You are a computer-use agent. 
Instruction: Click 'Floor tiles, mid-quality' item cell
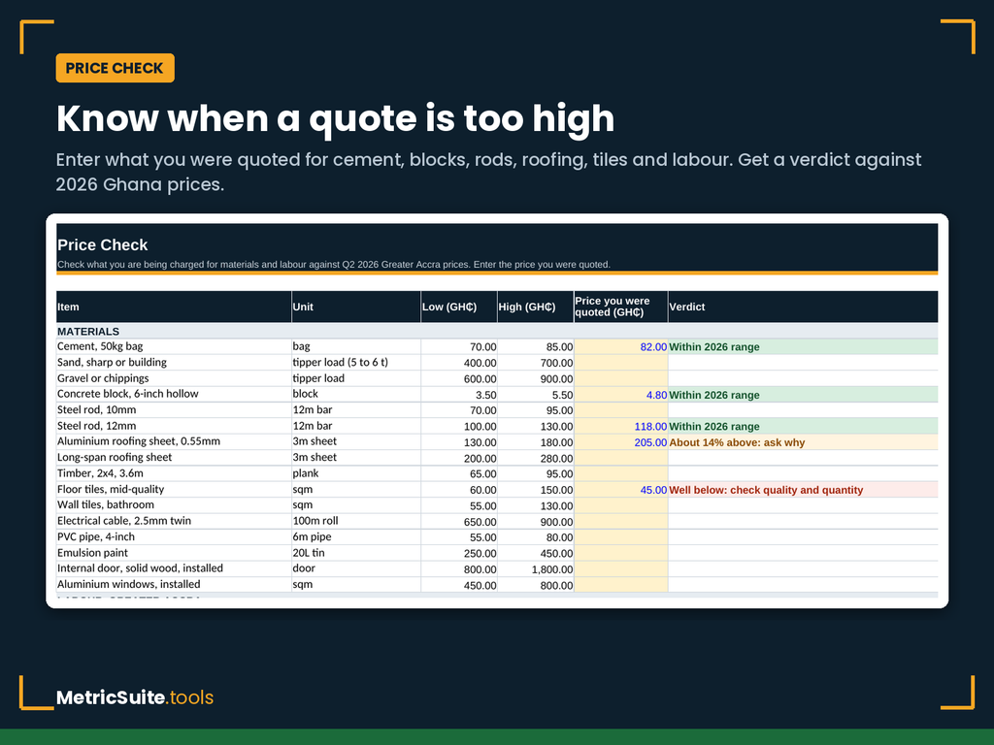tap(174, 489)
